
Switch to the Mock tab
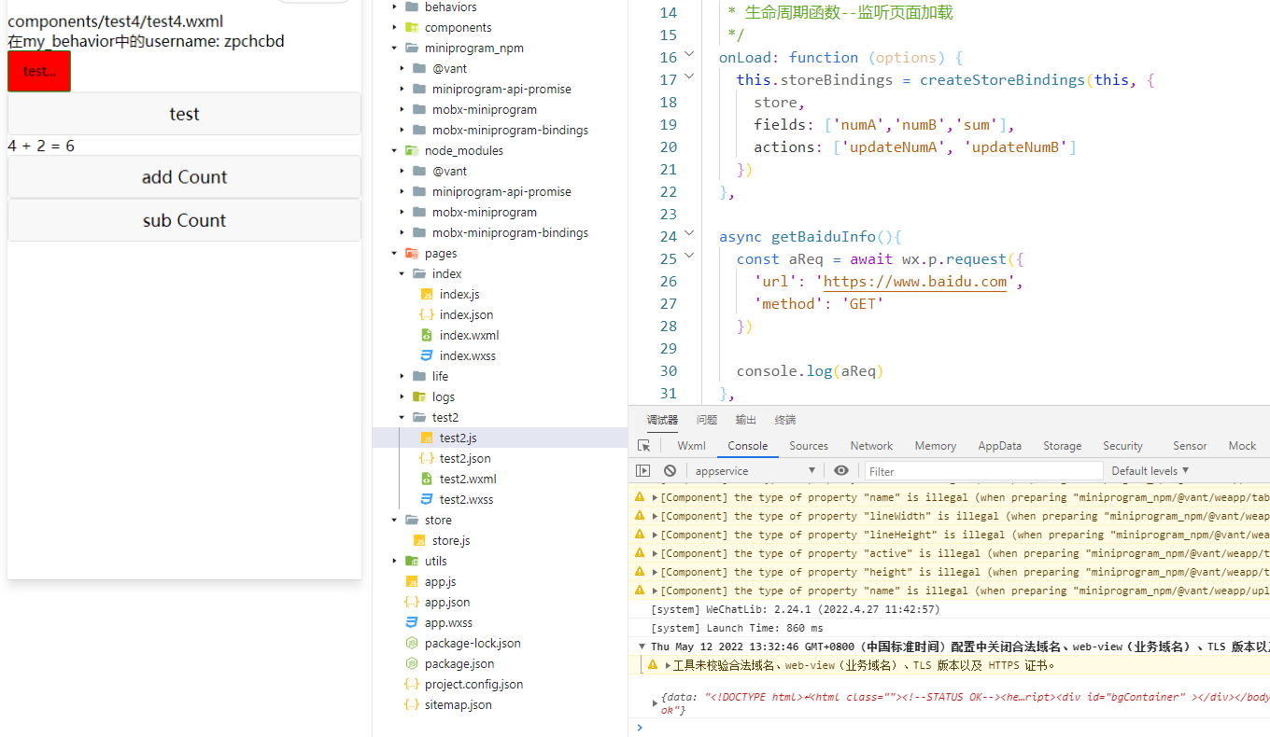coord(1242,446)
